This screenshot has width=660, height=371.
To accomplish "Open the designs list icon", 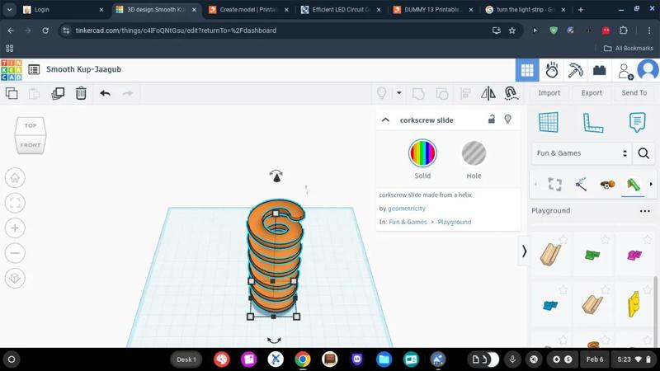I will click(x=34, y=69).
